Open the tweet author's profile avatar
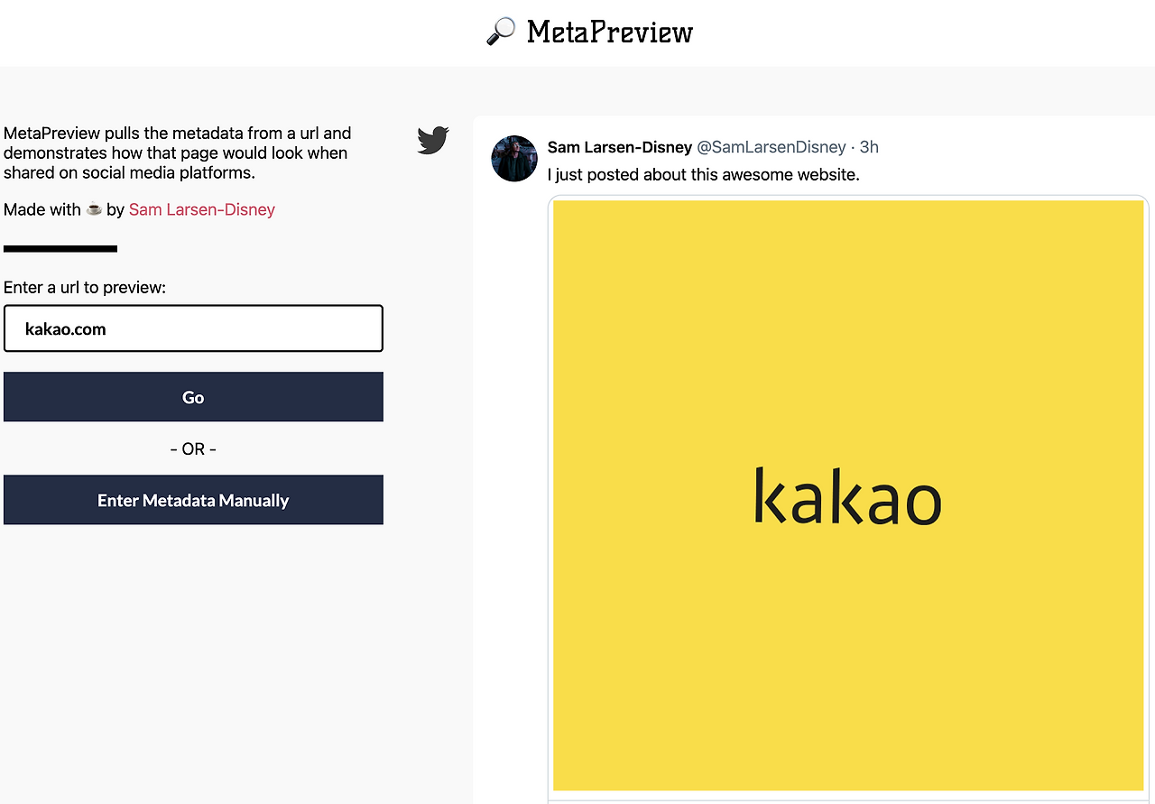The width and height of the screenshot is (1155, 804). click(514, 159)
